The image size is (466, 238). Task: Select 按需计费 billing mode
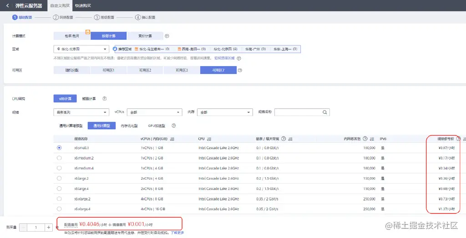click(108, 36)
